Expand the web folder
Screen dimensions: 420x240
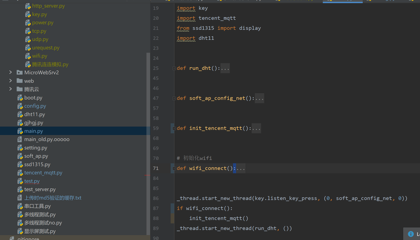tap(10, 81)
